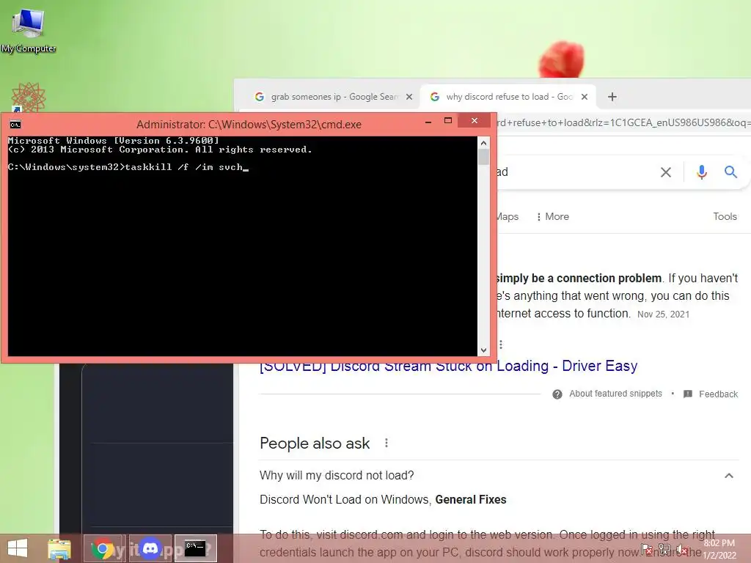The image size is (751, 563).
Task: Open Discord from the taskbar
Action: point(150,548)
